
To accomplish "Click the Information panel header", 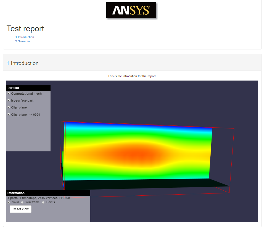I will pyautogui.click(x=48, y=193).
